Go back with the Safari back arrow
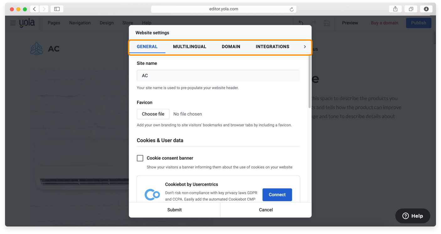Screen dimensions: 441x234 click(35, 9)
